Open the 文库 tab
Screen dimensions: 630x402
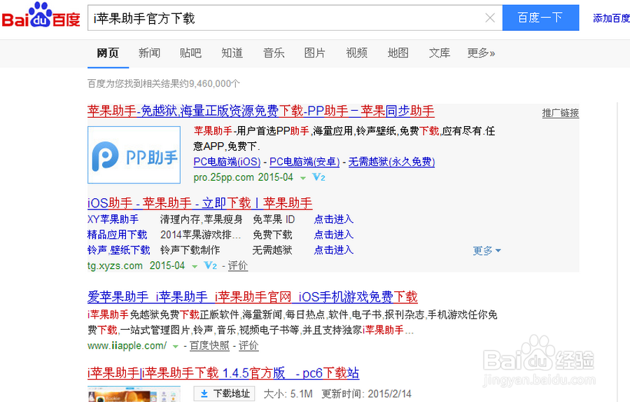pos(439,53)
